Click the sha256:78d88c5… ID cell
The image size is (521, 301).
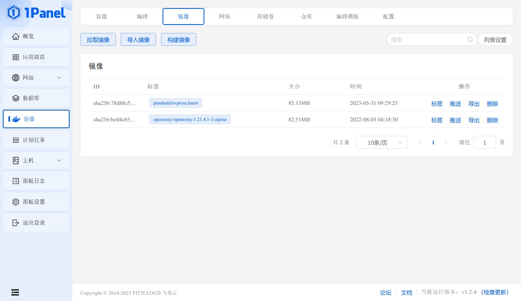[115, 103]
